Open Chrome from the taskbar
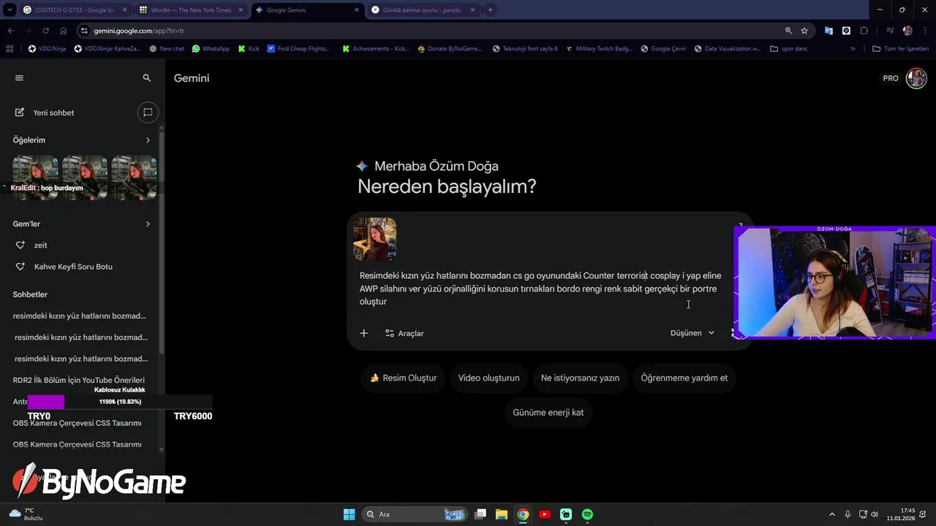Viewport: 936px width, 526px height. pos(523,514)
